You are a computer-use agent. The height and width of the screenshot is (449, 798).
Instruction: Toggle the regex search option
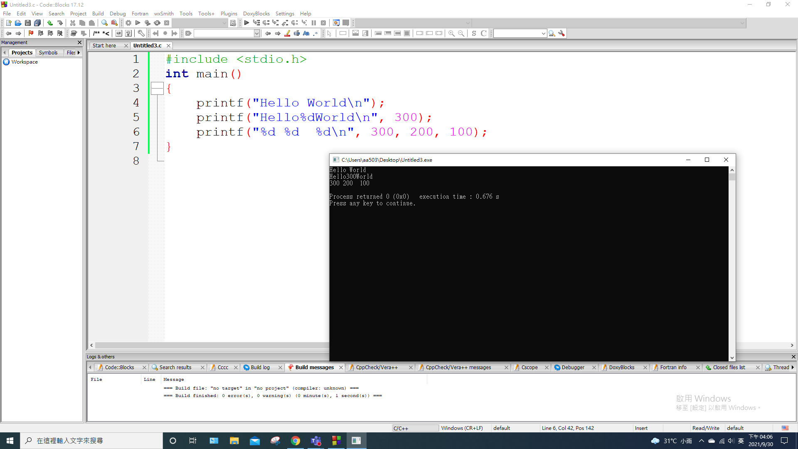315,33
